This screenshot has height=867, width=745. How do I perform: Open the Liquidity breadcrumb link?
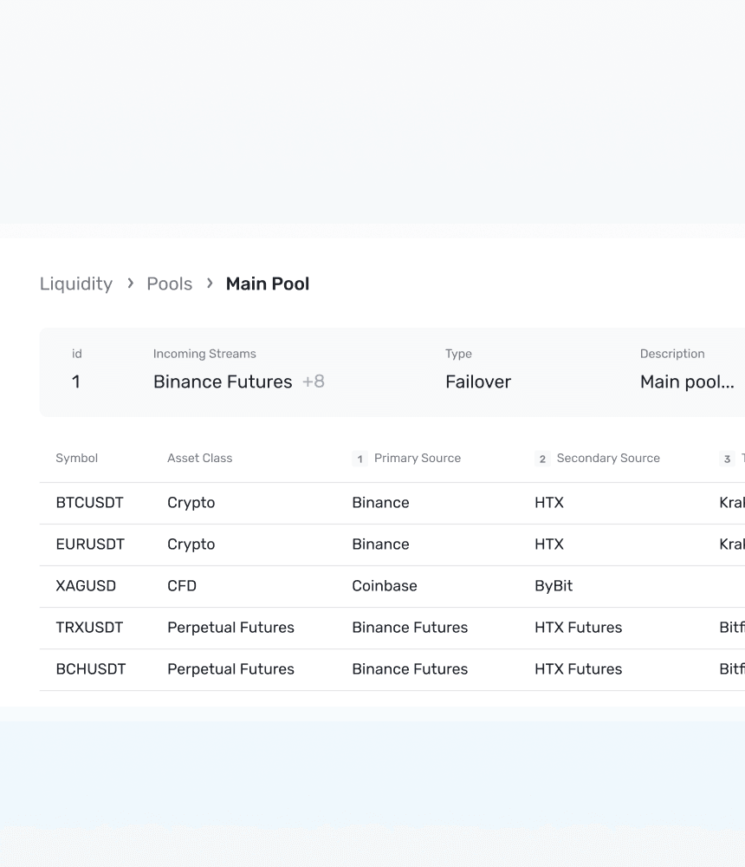pyautogui.click(x=75, y=284)
